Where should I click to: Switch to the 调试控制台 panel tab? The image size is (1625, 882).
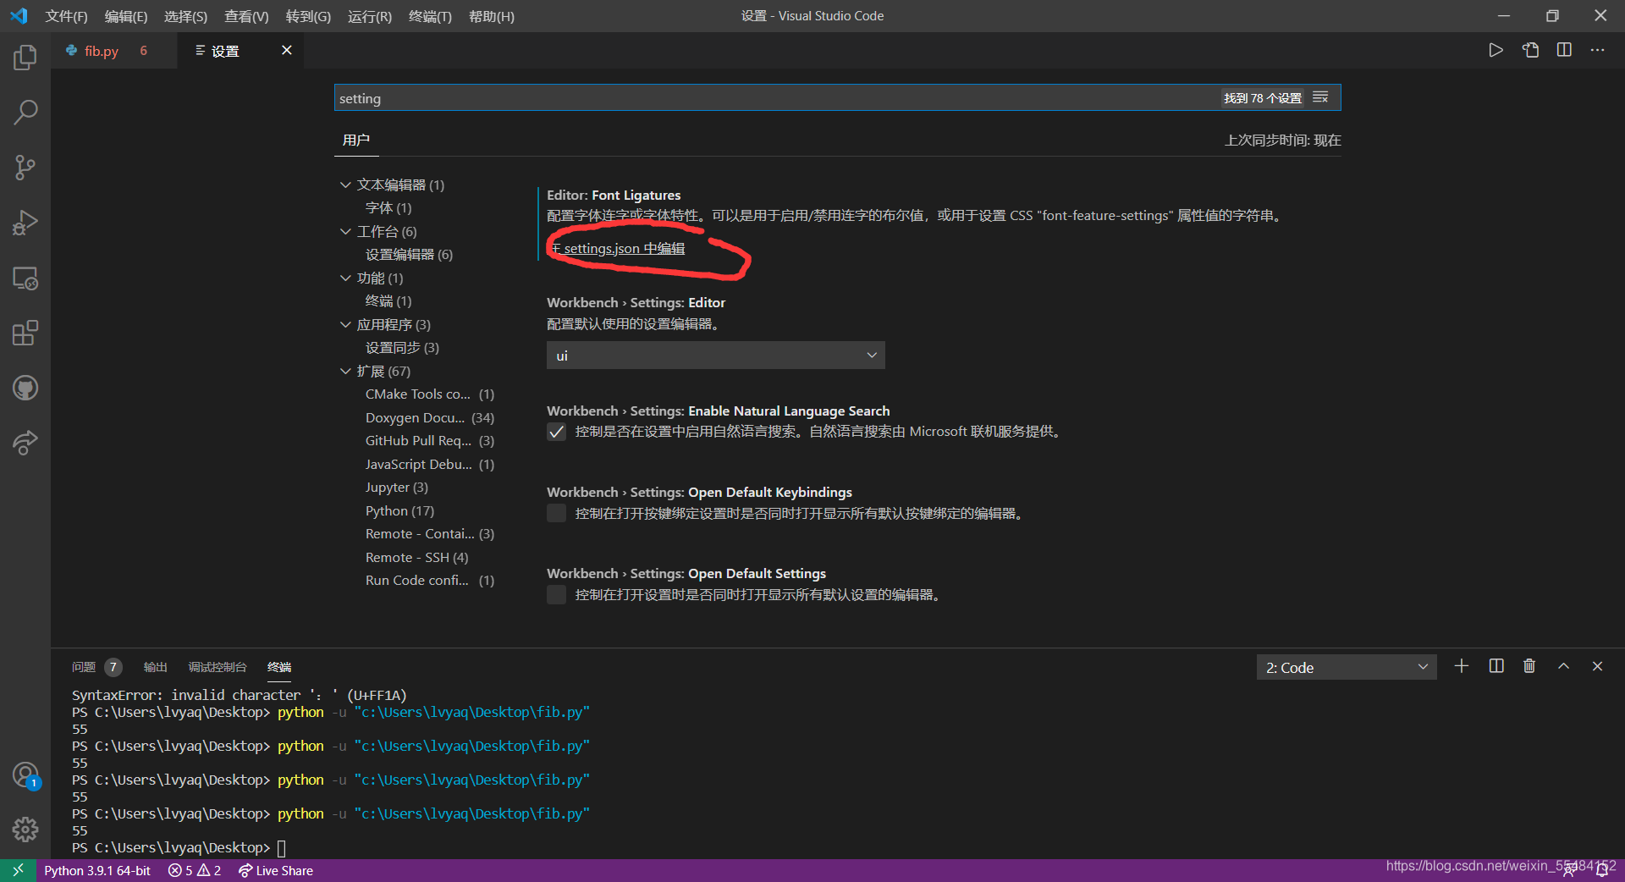coord(217,667)
